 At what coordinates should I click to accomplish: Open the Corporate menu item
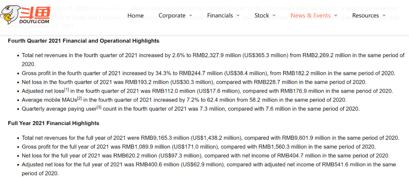tap(172, 16)
